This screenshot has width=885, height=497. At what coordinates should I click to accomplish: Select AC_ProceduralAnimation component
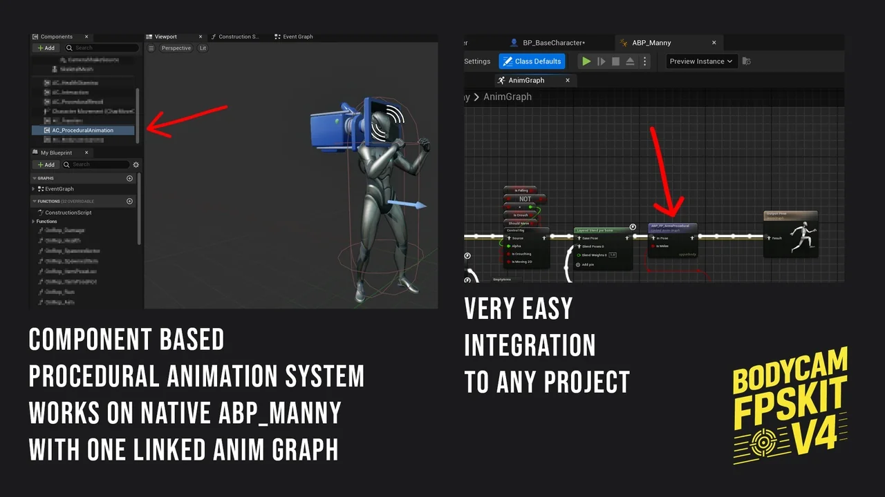coord(82,130)
